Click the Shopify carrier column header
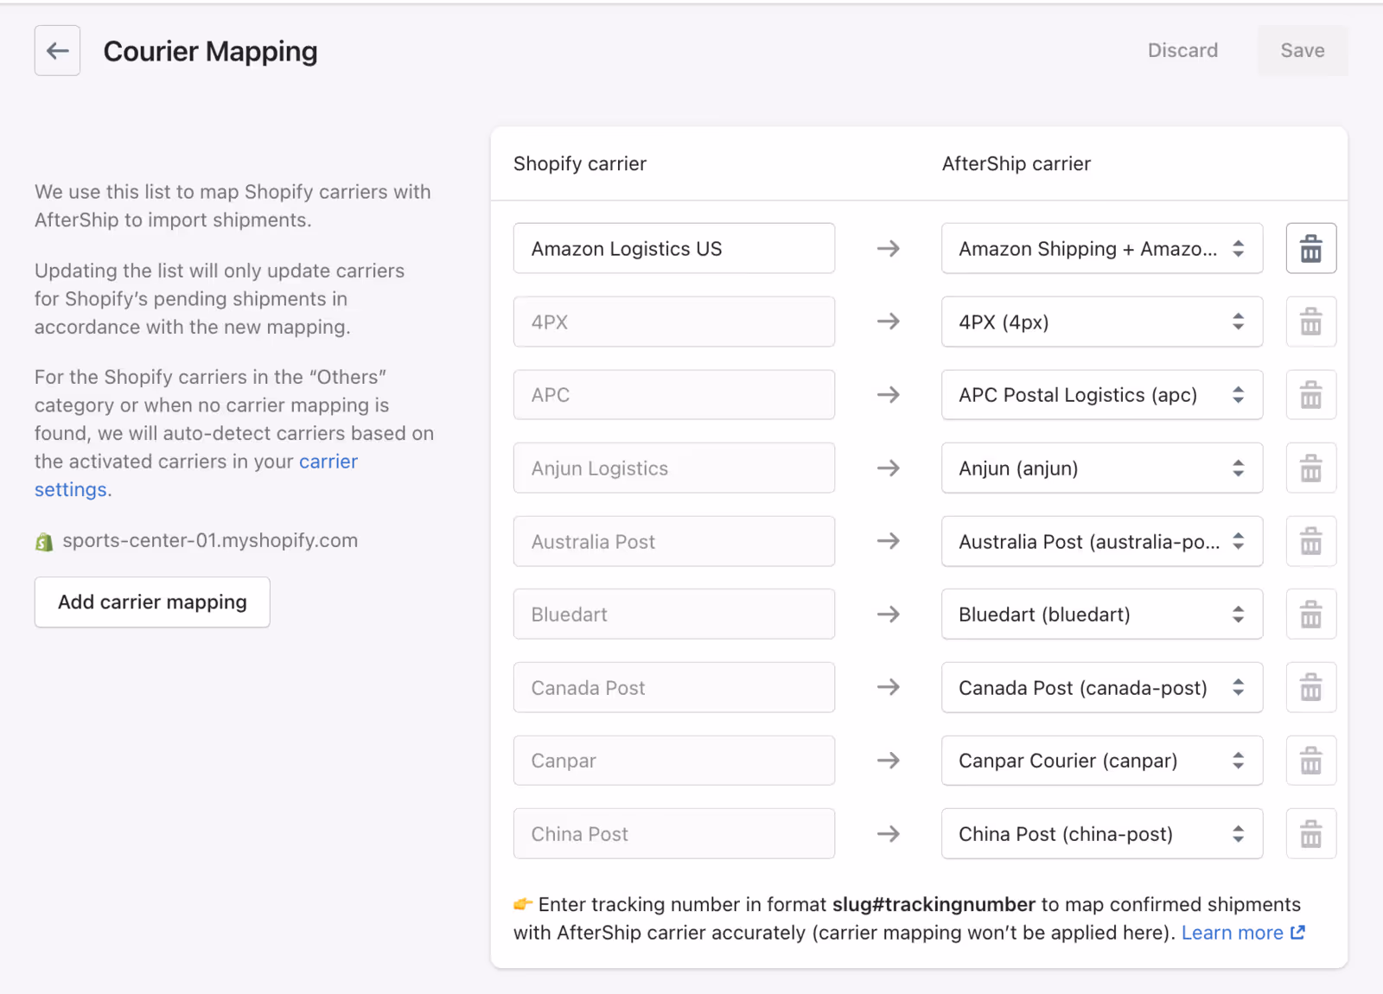 (x=580, y=164)
